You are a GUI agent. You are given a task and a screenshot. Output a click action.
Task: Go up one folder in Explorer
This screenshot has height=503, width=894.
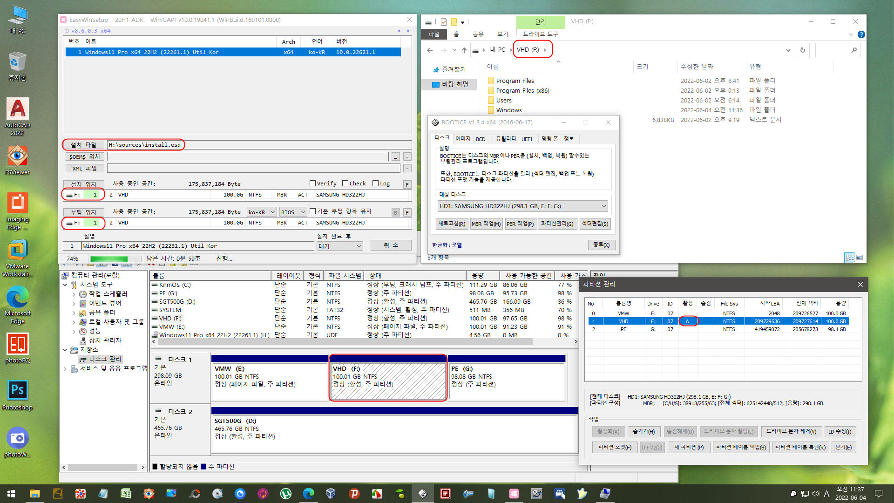point(464,50)
